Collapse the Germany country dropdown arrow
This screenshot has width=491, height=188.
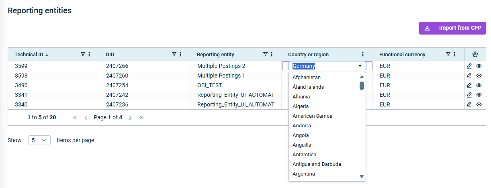point(360,66)
